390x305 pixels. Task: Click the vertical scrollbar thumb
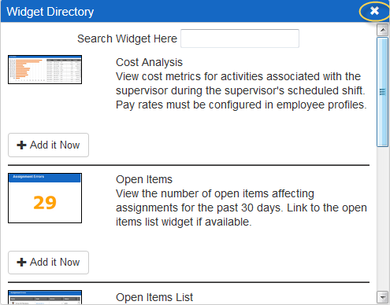(x=383, y=92)
